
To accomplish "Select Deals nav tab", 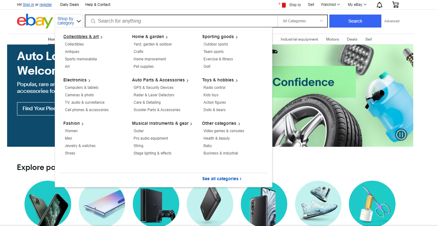I will (x=352, y=39).
